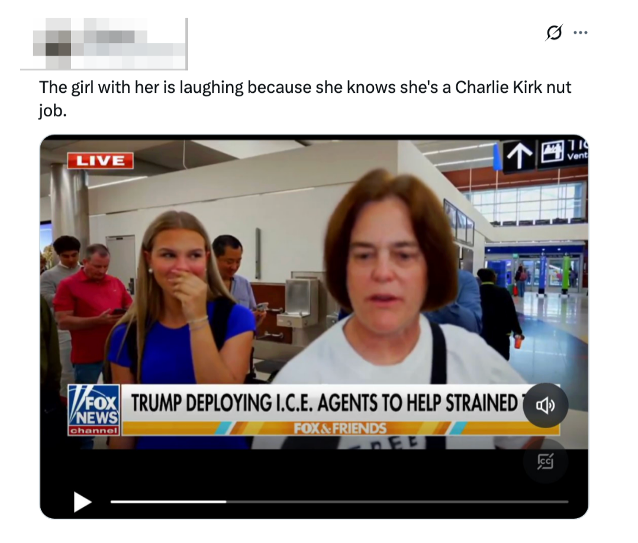
Task: Play the video with the triangle button
Action: coord(82,502)
